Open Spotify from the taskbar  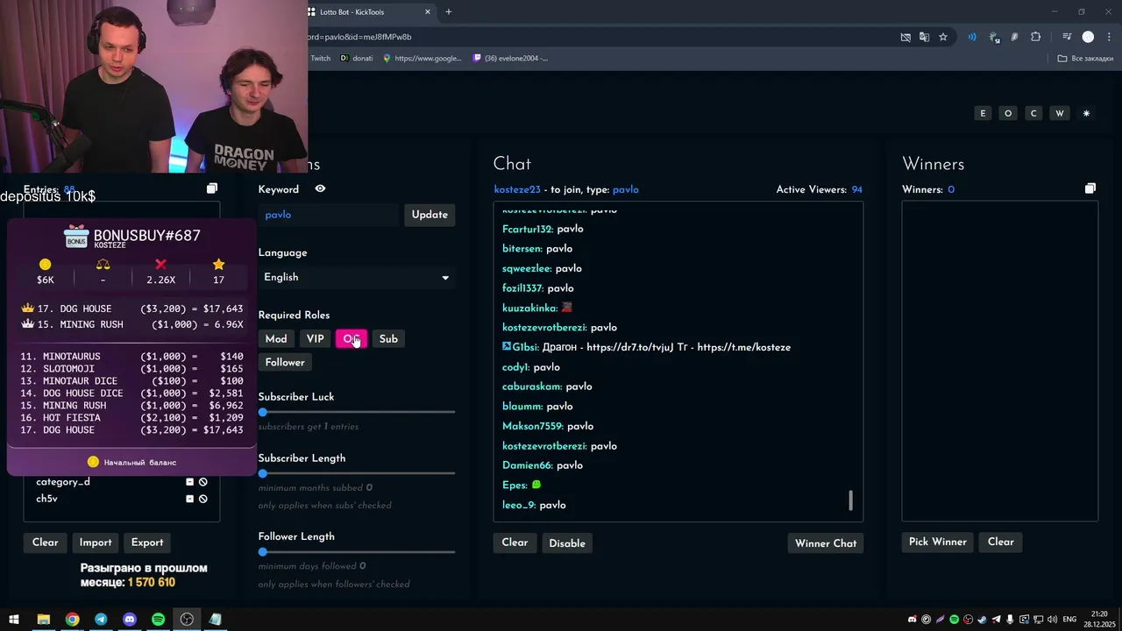(x=158, y=620)
